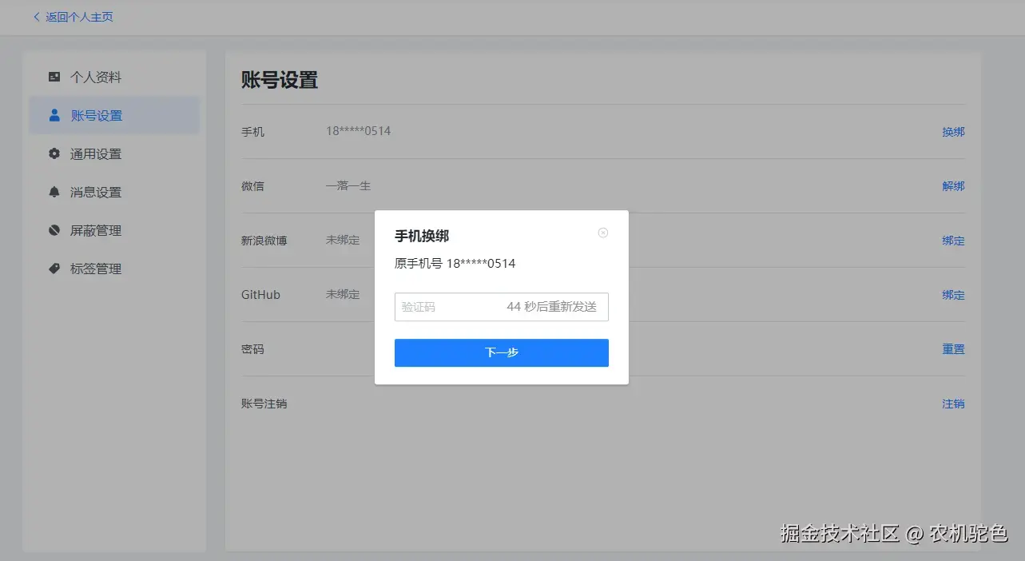The width and height of the screenshot is (1025, 561).
Task: Click the 标签管理 tag icon
Action: (54, 269)
